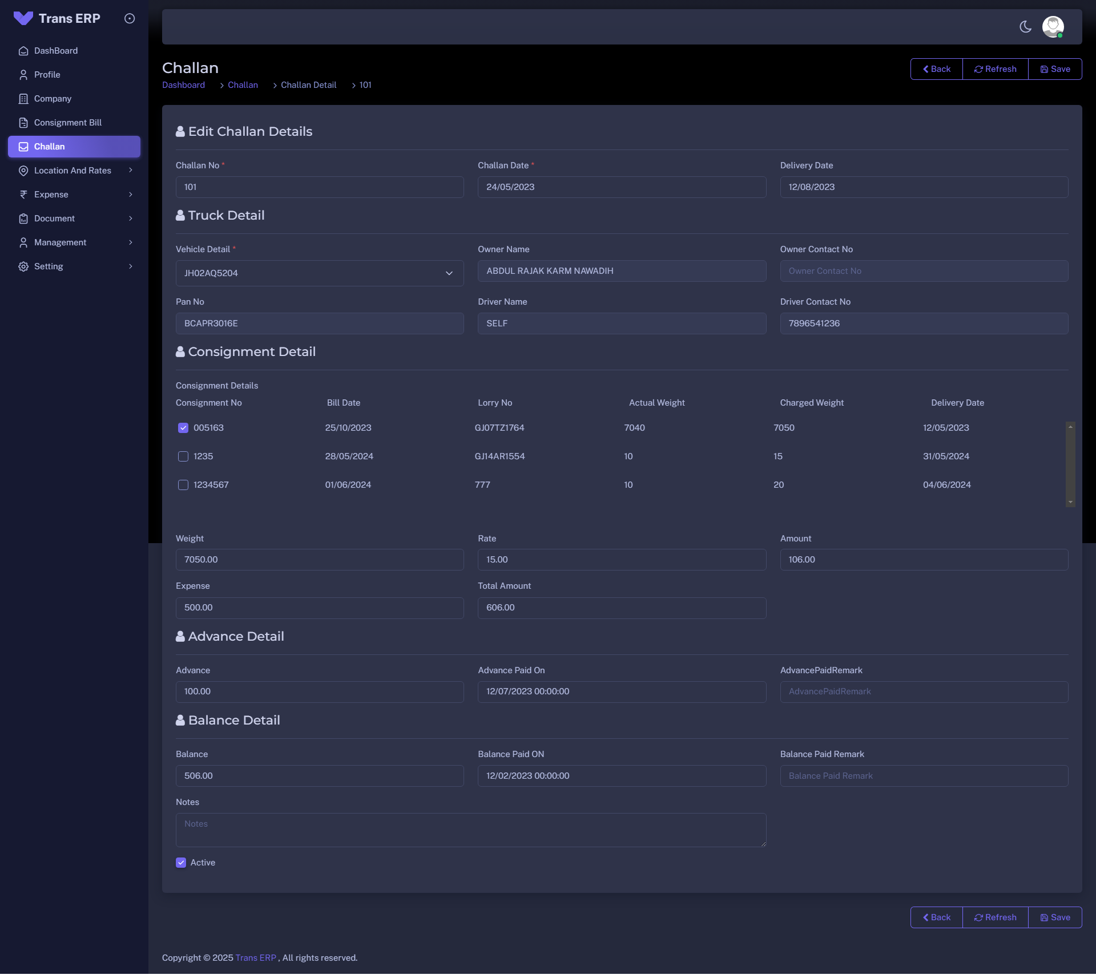1096x975 pixels.
Task: Check consignment 1235 checkbox
Action: (x=183, y=456)
